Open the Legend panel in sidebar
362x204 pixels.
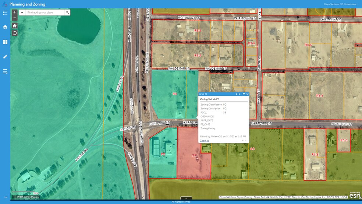coord(5,13)
